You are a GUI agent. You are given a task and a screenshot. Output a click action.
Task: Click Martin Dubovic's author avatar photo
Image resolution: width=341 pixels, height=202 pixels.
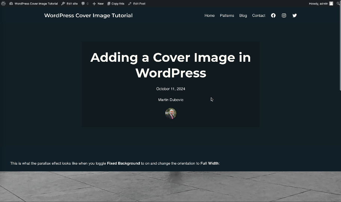click(170, 113)
